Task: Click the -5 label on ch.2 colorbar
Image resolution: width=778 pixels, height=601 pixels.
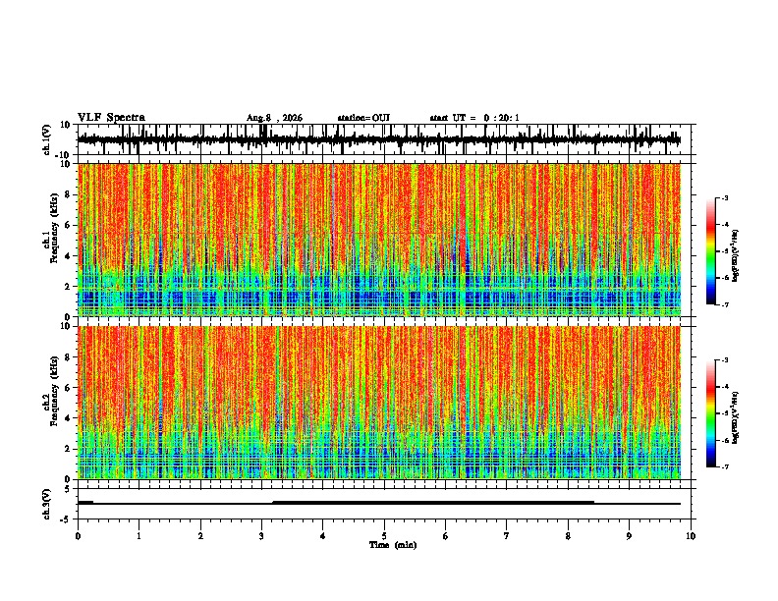Action: (x=724, y=413)
